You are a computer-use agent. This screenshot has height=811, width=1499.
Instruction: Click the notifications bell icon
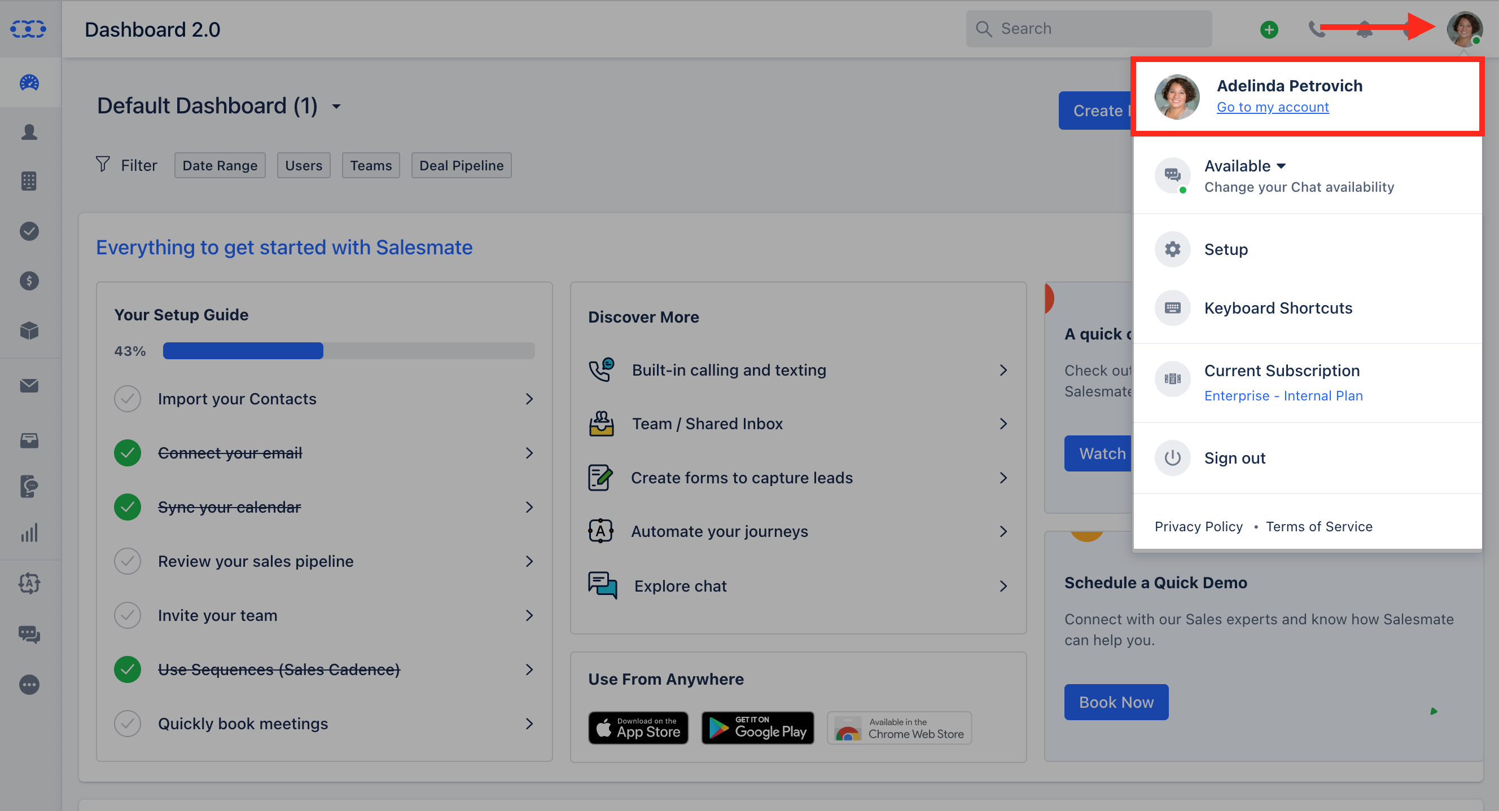1365,29
